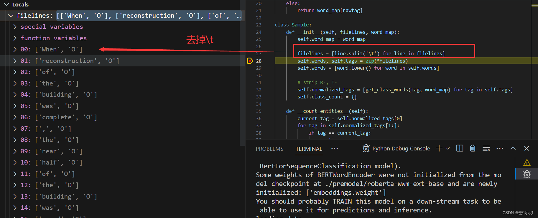Select variable row 11: ['of', 'O']
The image size is (538, 218).
122,174
